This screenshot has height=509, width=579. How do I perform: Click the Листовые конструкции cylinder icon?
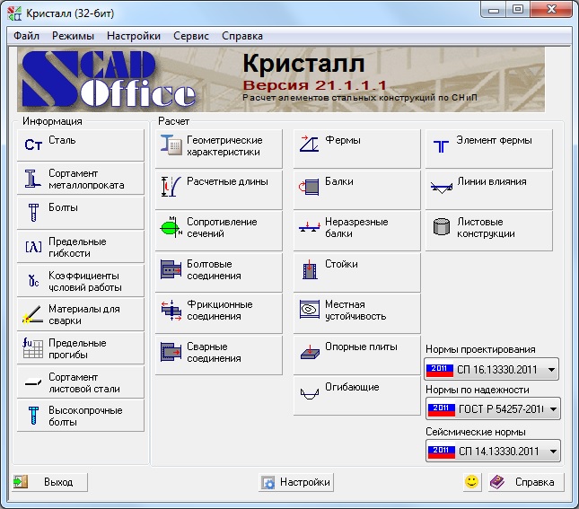pyautogui.click(x=442, y=226)
